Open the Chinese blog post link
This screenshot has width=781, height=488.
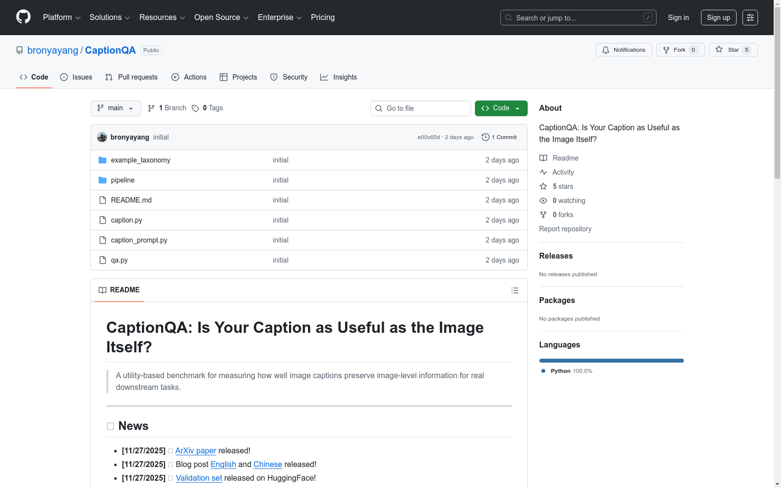267,464
